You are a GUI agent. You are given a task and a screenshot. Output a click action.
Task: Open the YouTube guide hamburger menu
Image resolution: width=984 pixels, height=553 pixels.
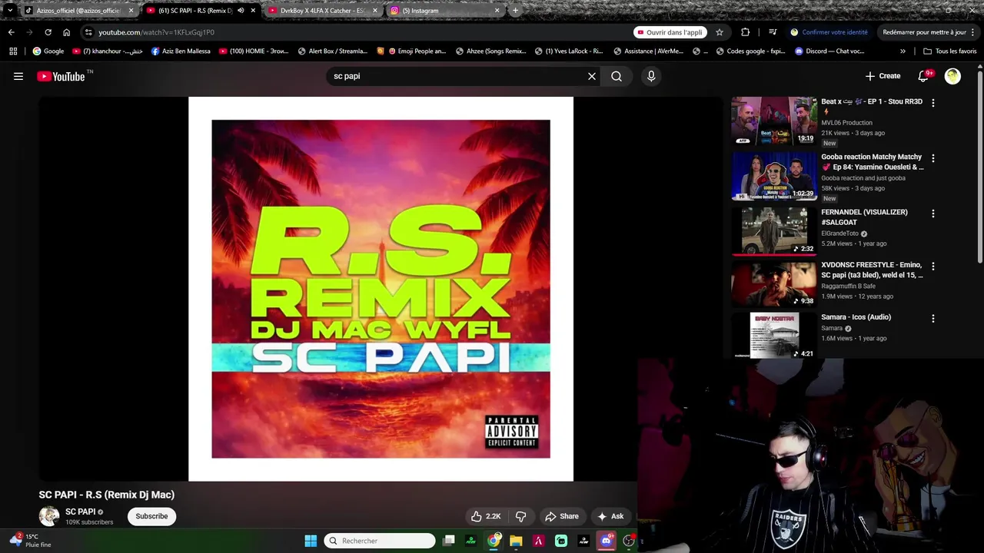(18, 76)
